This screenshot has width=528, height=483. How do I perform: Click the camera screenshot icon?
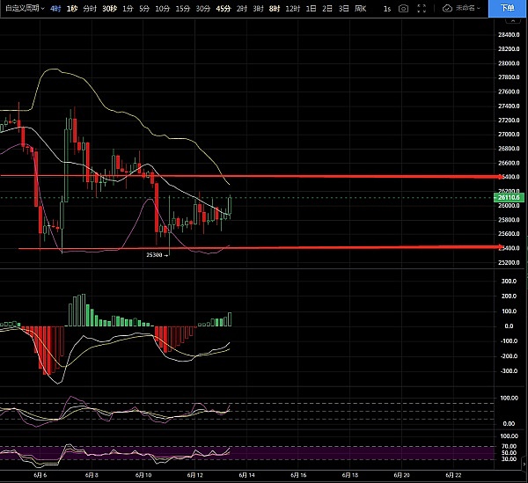click(403, 8)
